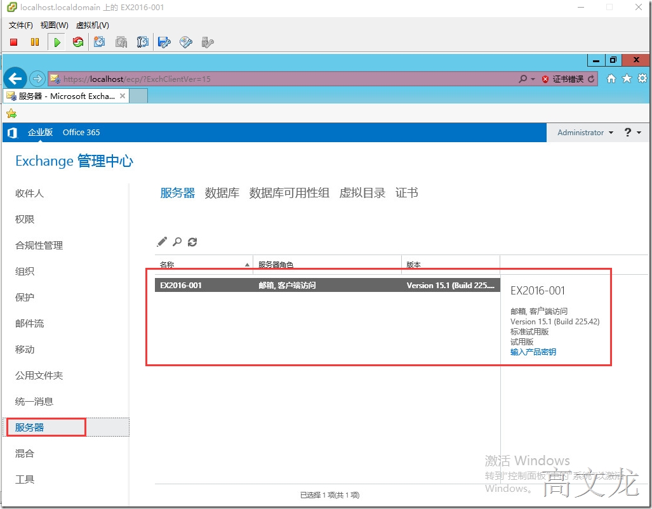Open the help question mark dropdown

[633, 133]
